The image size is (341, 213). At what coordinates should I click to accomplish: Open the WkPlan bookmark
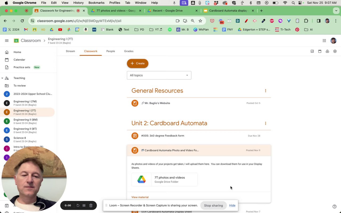pyautogui.click(x=201, y=30)
